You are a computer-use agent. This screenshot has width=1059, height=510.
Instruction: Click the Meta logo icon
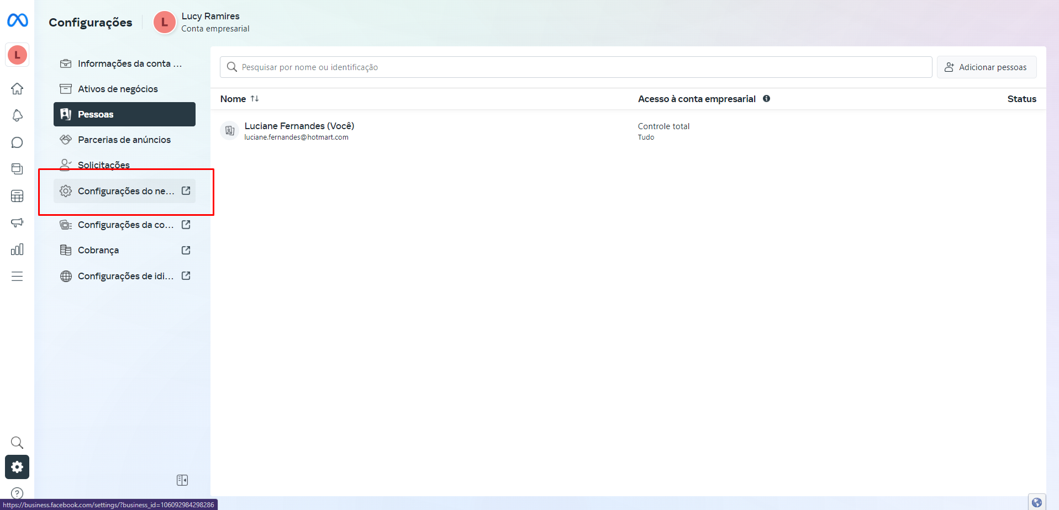click(x=17, y=20)
